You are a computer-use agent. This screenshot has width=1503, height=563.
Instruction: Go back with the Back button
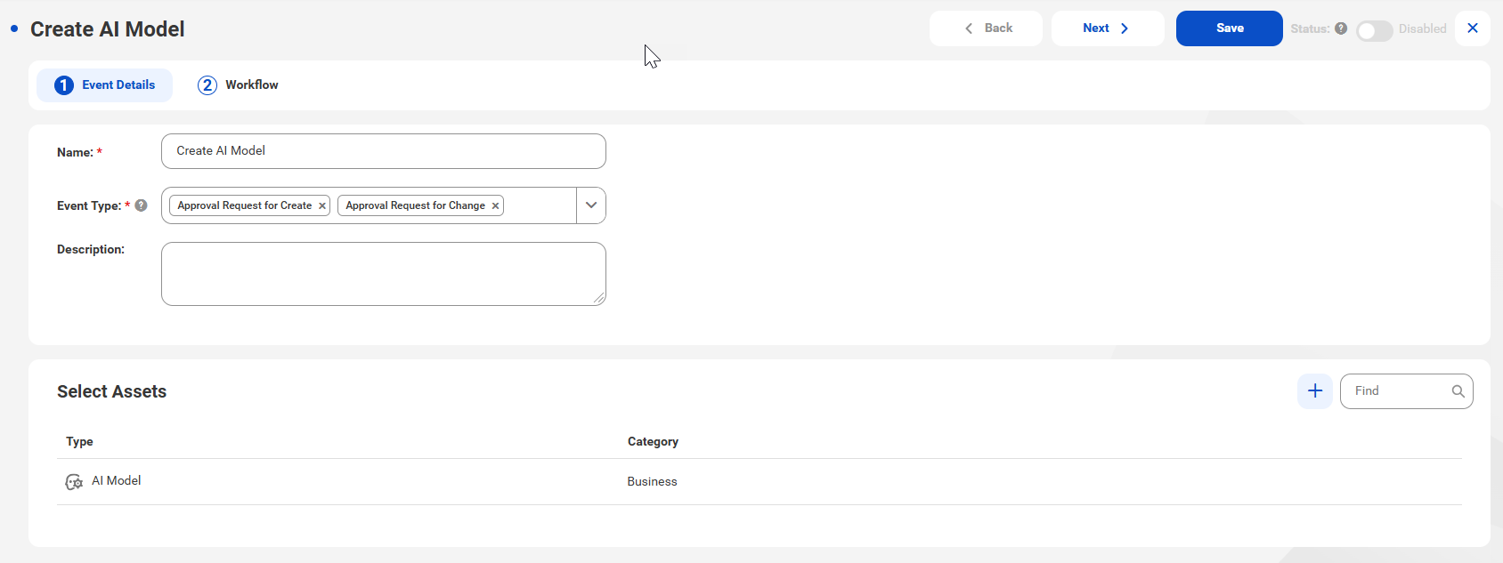(x=986, y=28)
